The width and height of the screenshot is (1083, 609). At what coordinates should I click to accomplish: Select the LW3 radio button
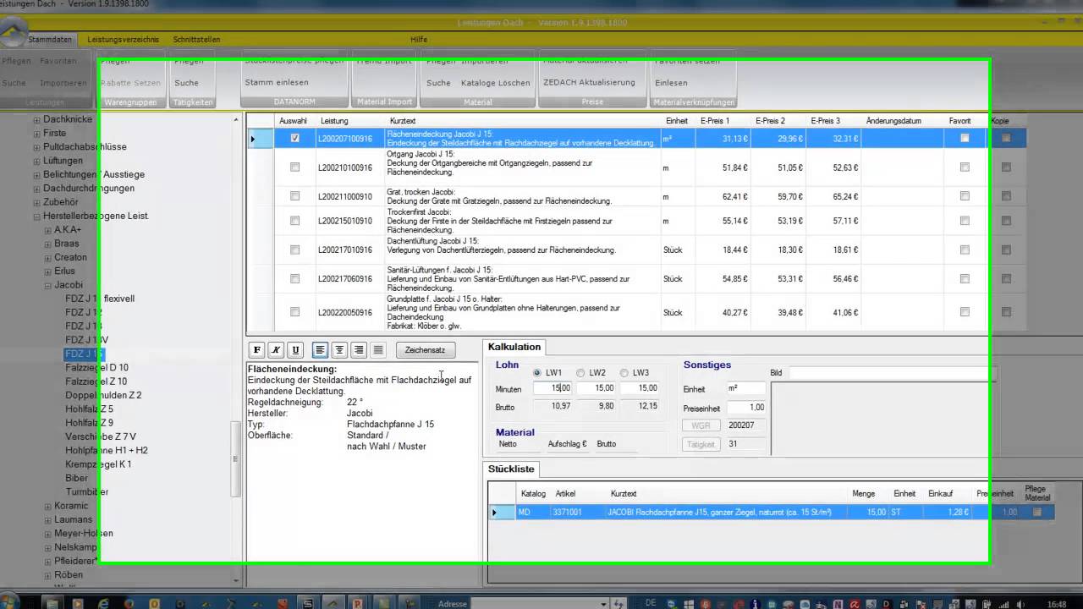click(624, 373)
